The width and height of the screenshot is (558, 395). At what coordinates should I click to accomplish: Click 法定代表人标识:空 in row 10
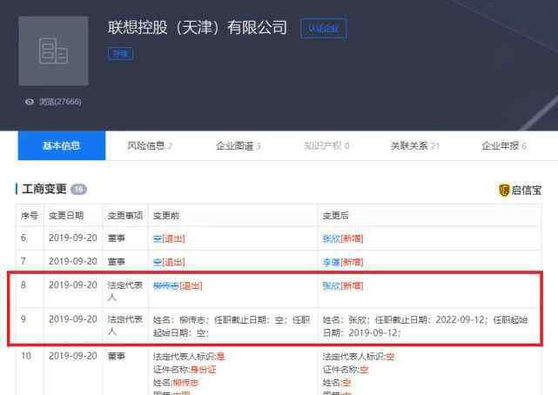[x=359, y=356]
